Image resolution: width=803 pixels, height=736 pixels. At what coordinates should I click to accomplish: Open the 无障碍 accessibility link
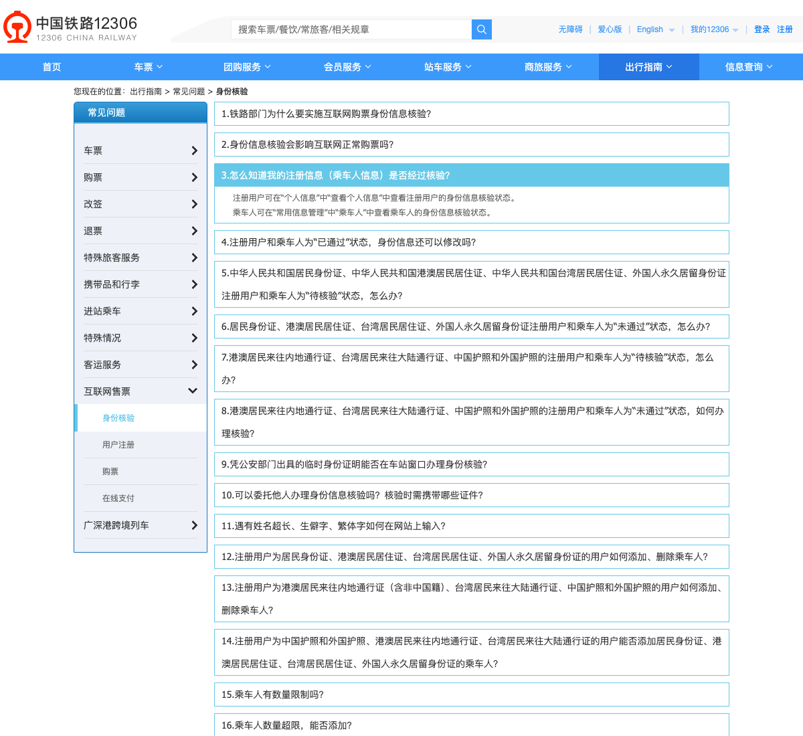pyautogui.click(x=570, y=29)
